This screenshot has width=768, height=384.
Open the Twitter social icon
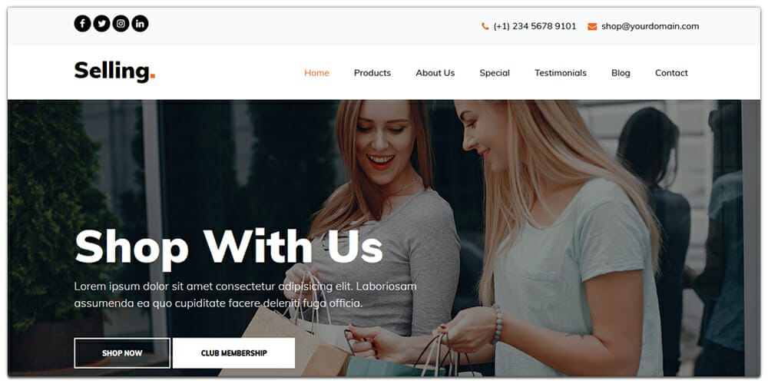101,24
